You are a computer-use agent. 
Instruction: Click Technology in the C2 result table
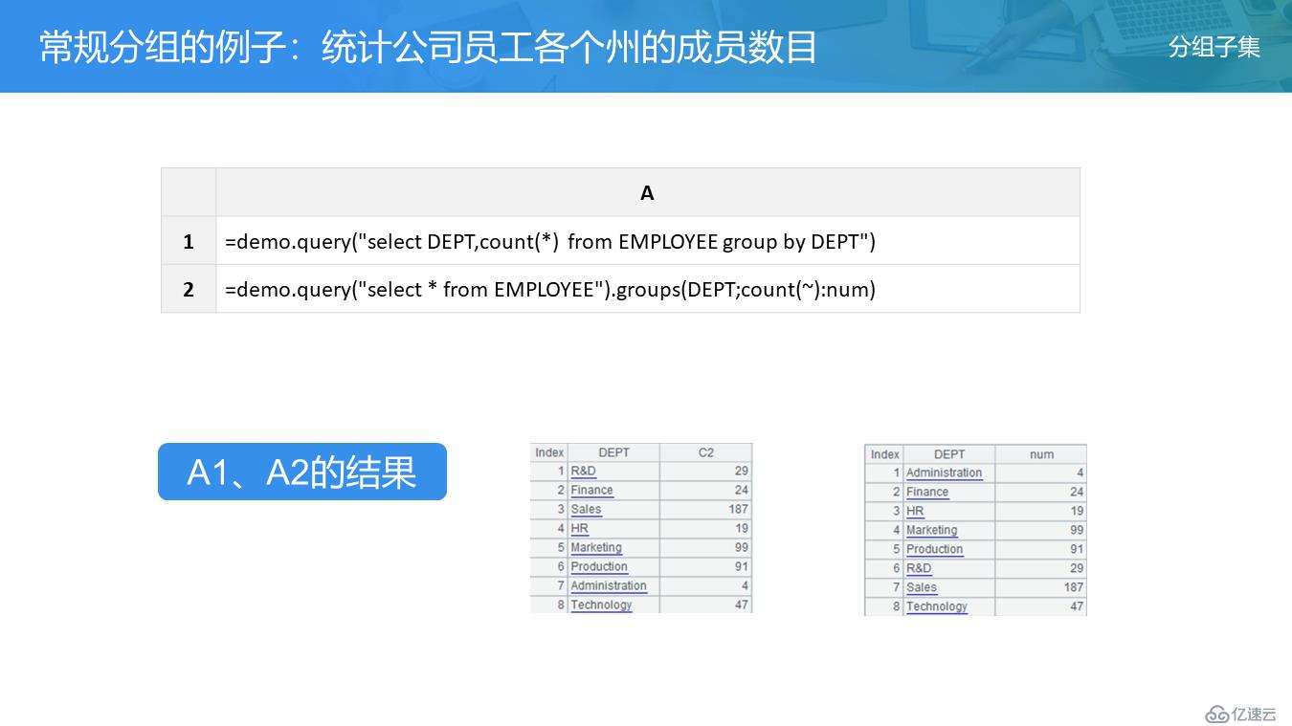click(601, 605)
